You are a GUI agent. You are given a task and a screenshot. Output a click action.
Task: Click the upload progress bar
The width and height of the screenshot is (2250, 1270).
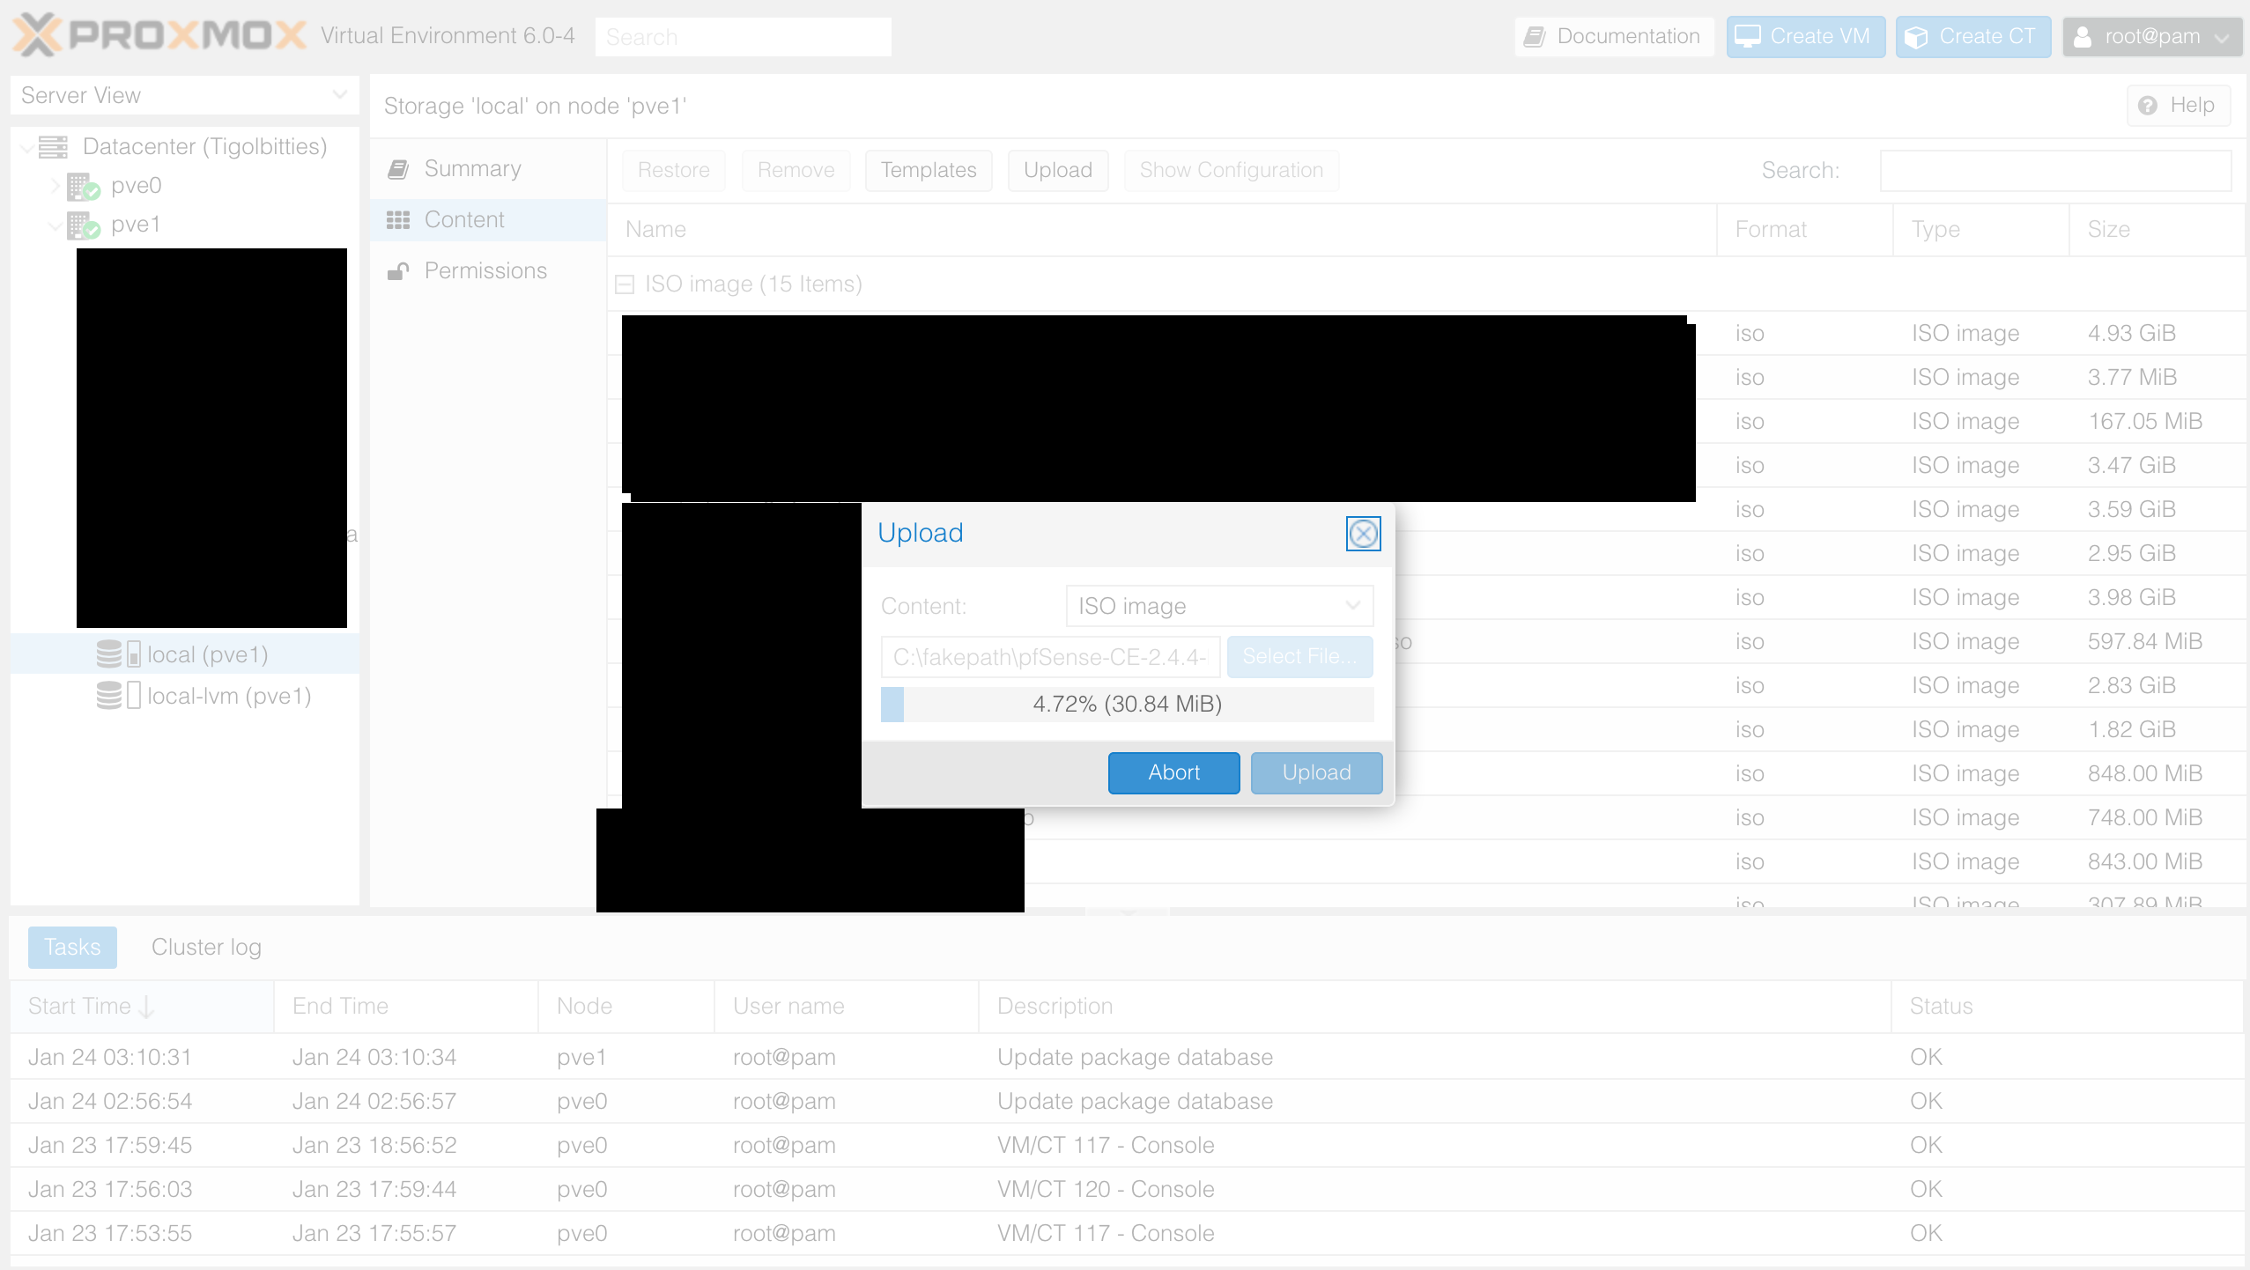[x=1127, y=704]
